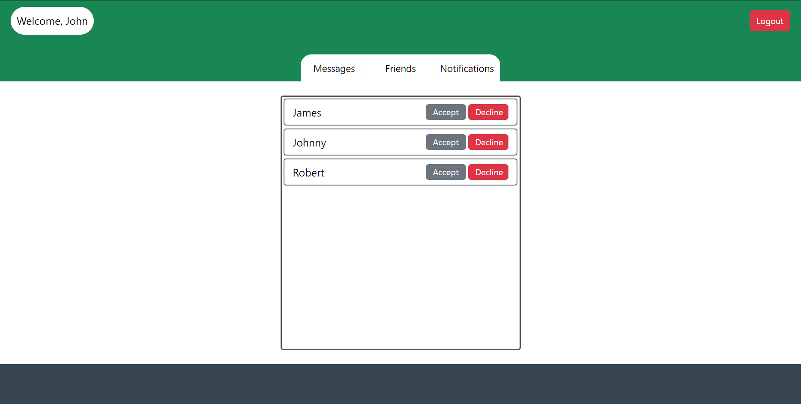Switch to the Messages tab
The height and width of the screenshot is (404, 801).
[x=334, y=68]
